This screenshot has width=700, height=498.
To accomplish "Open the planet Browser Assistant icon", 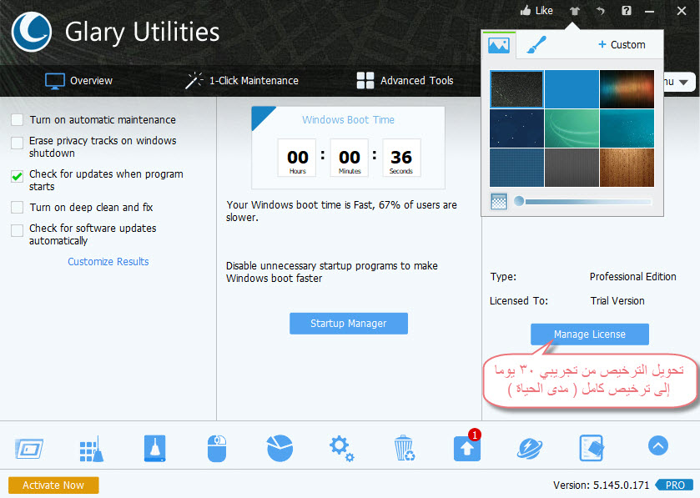I will (530, 449).
